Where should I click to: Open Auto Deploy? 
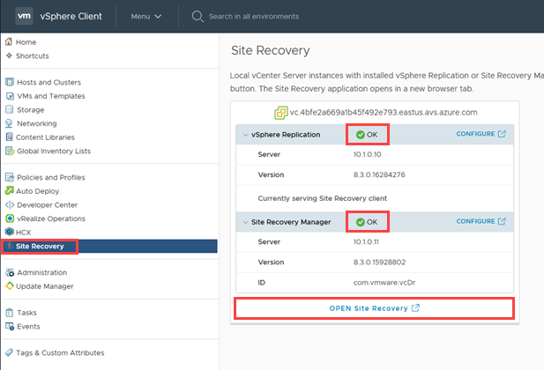click(x=37, y=191)
